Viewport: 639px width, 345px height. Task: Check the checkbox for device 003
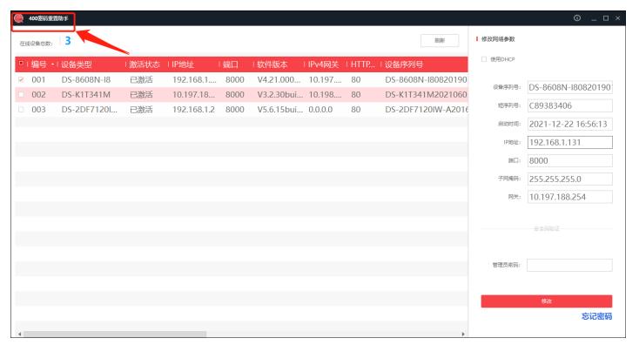coord(21,109)
